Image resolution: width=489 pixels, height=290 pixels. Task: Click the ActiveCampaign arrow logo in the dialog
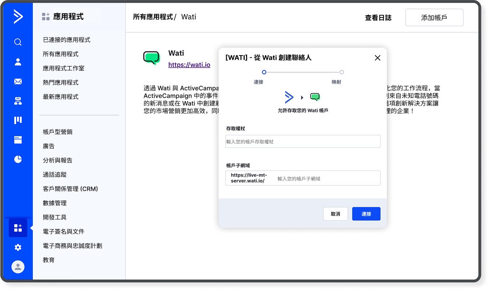(x=289, y=97)
